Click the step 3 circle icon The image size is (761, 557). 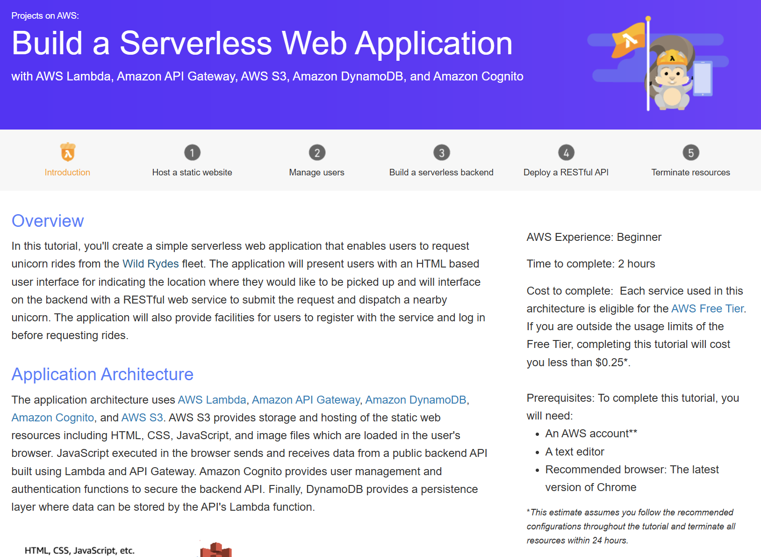coord(441,152)
